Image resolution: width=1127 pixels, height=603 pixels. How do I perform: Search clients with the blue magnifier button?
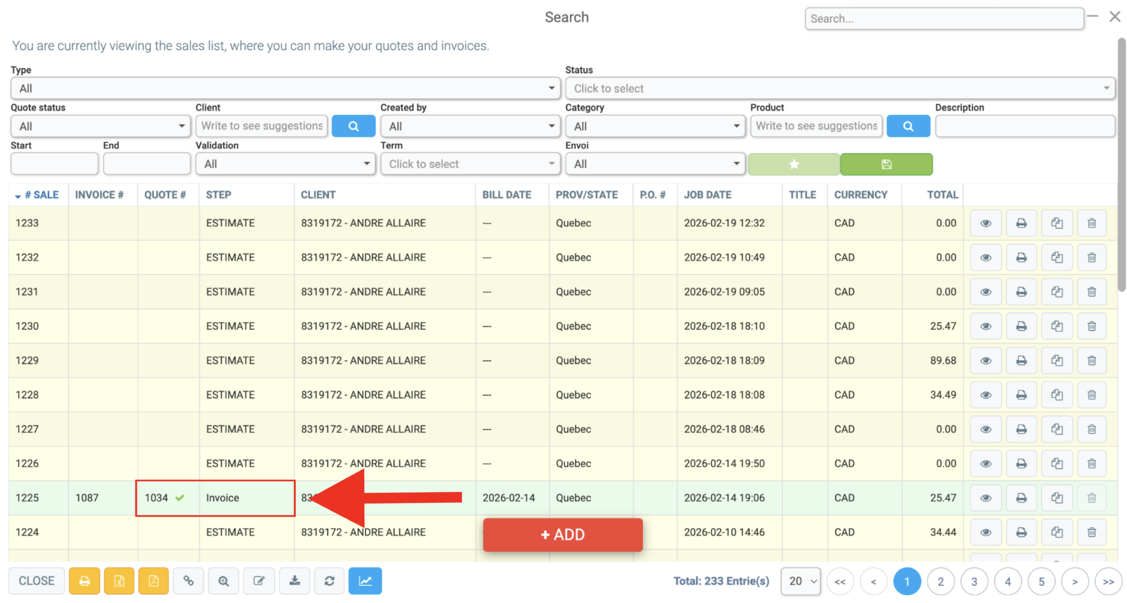(x=353, y=126)
